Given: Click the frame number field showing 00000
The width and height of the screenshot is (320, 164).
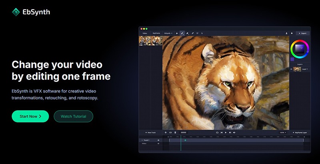Looking at the screenshot, I should [184, 132].
